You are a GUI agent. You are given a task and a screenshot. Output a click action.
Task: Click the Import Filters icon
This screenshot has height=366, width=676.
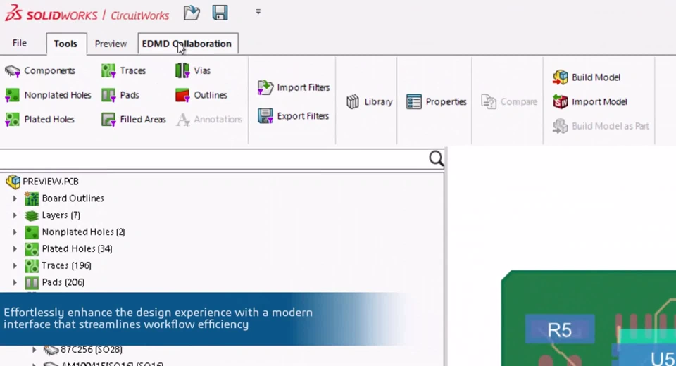(x=265, y=87)
